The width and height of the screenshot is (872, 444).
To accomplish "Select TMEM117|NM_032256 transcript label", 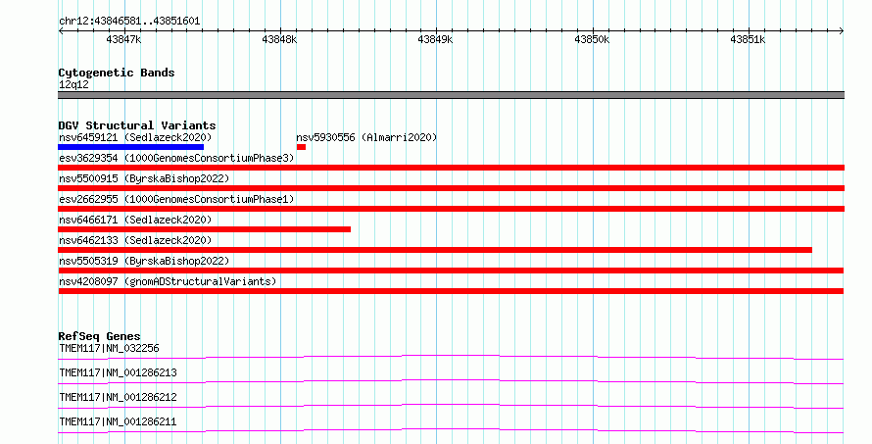I will pos(109,348).
